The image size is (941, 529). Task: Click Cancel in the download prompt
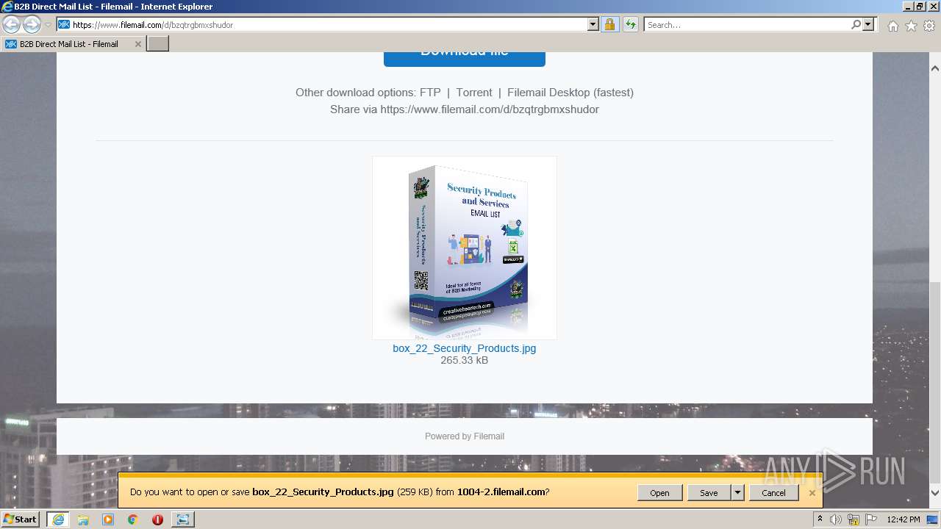point(773,493)
